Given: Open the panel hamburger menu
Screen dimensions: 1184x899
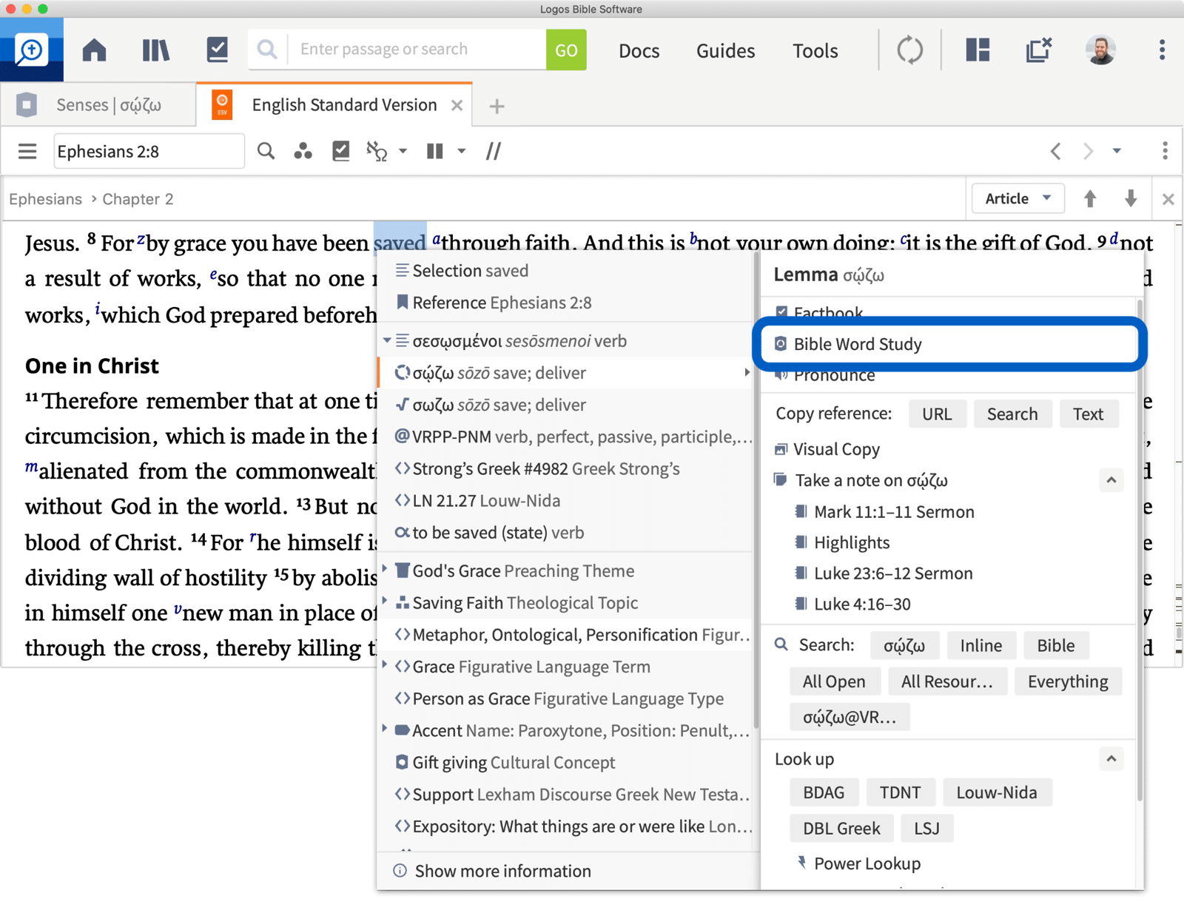Looking at the screenshot, I should [x=27, y=152].
